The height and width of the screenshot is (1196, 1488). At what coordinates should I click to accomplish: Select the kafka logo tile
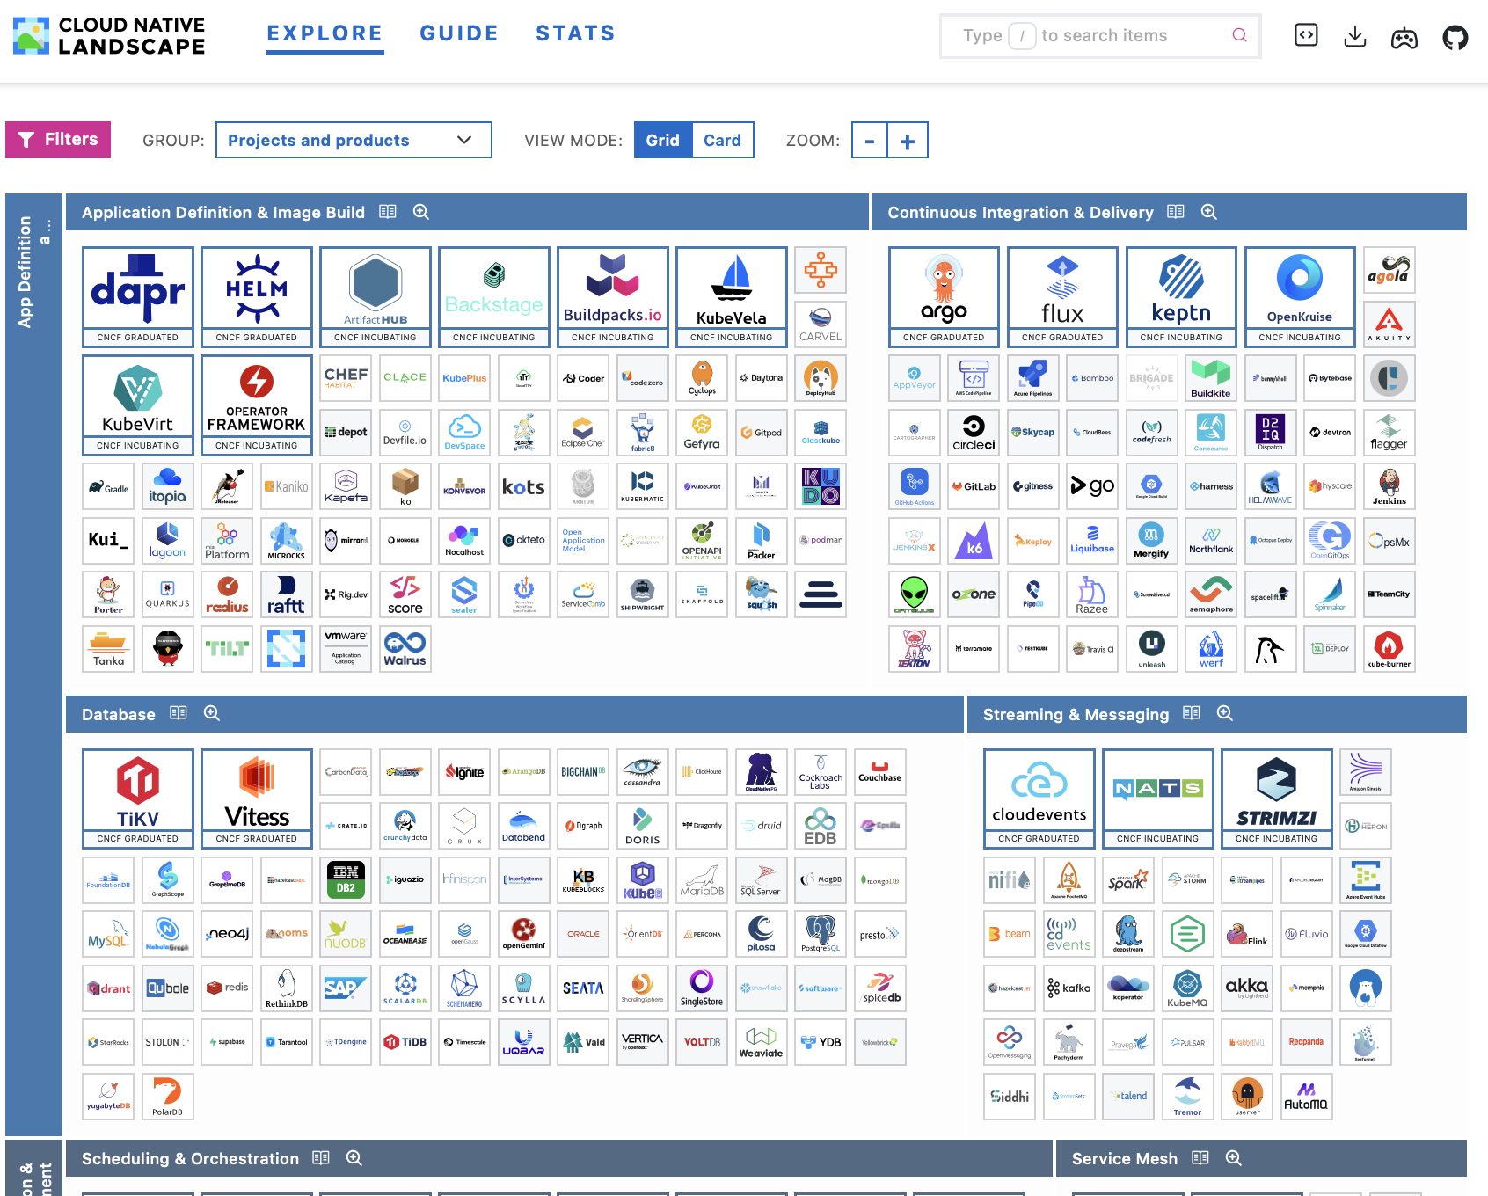[x=1069, y=988]
